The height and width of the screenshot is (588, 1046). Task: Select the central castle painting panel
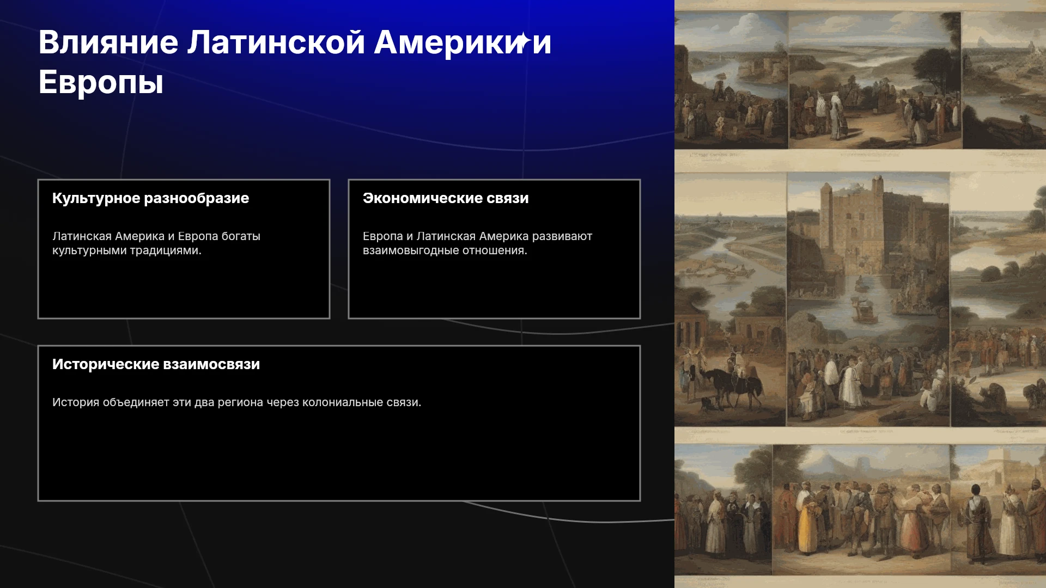pyautogui.click(x=868, y=299)
